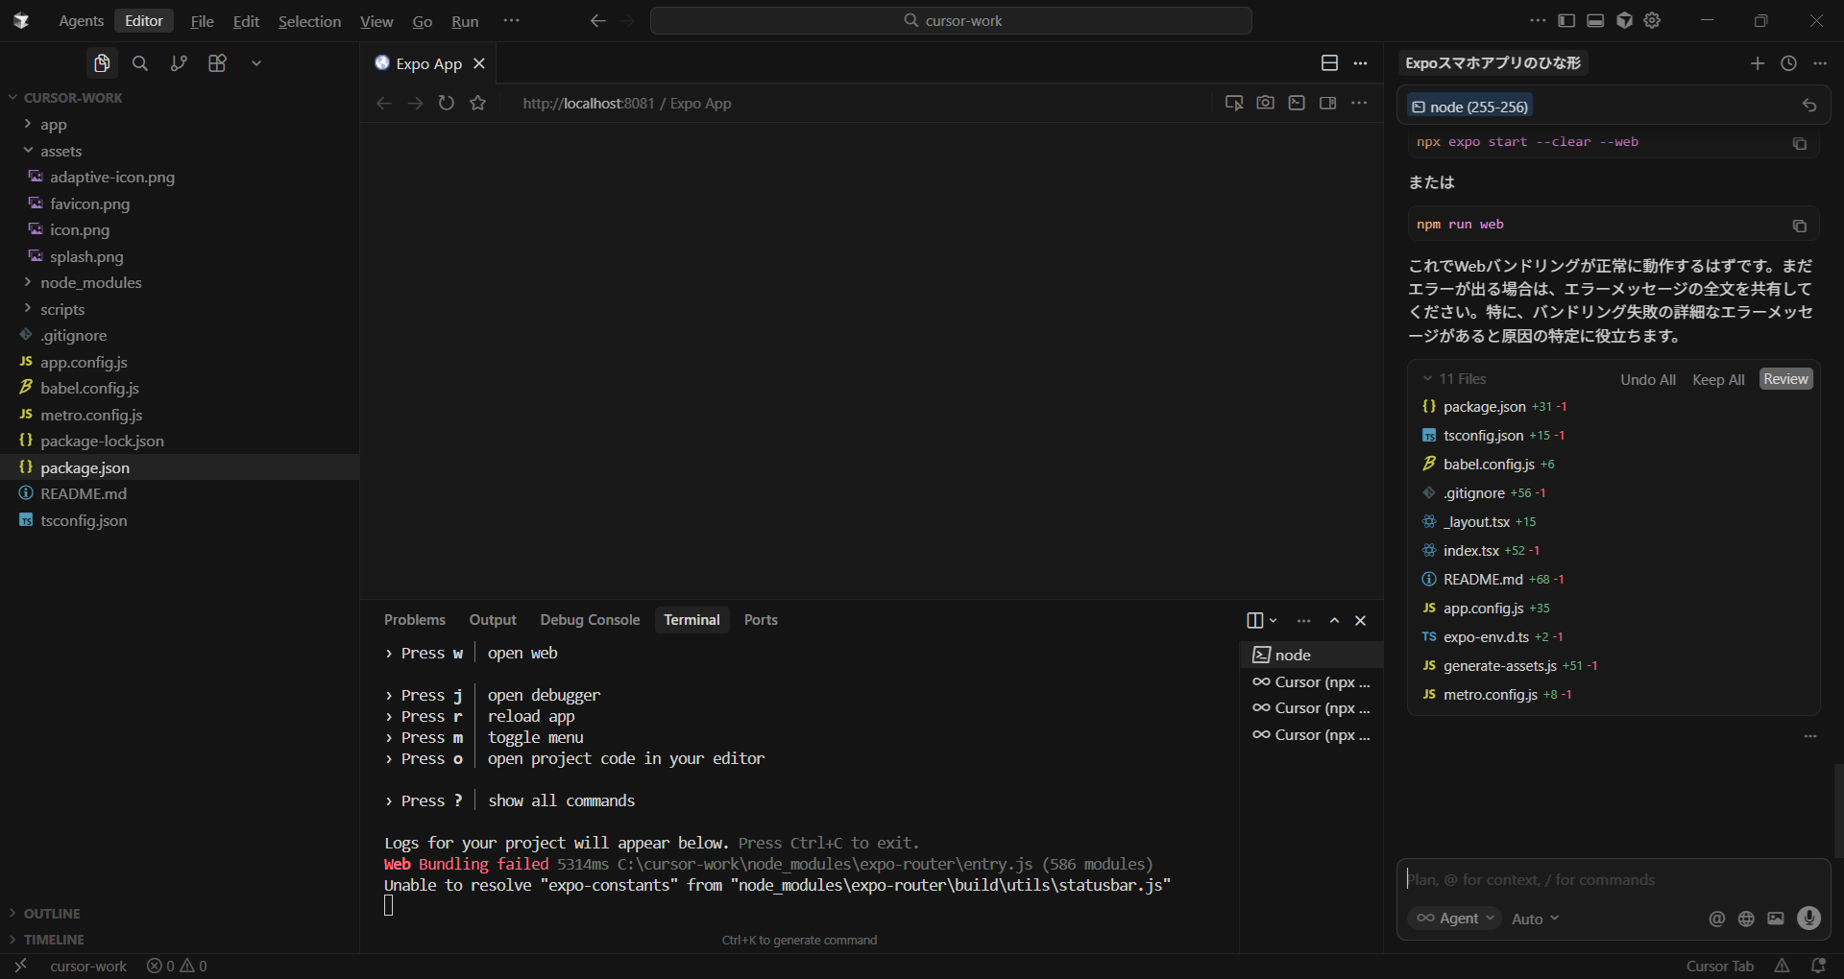1844x979 pixels.
Task: Bookmark the page with the star icon
Action: [478, 103]
